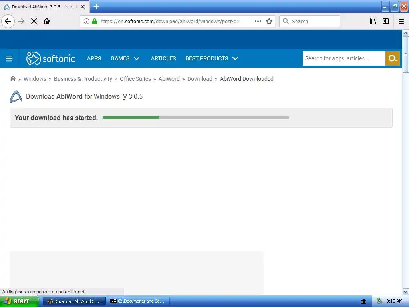Open page actions three-dot menu
The width and height of the screenshot is (409, 307).
click(258, 21)
